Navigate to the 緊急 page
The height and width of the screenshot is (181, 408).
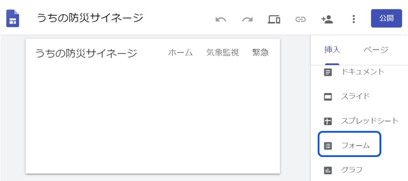[260, 53]
